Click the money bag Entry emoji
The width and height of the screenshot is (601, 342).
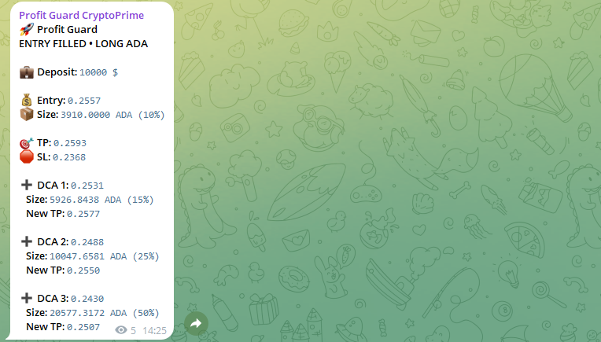click(27, 101)
